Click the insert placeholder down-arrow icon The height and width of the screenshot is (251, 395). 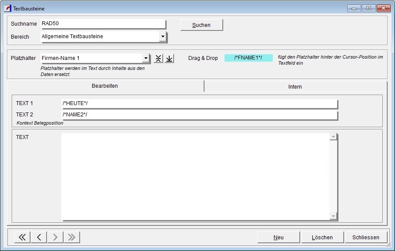click(169, 58)
